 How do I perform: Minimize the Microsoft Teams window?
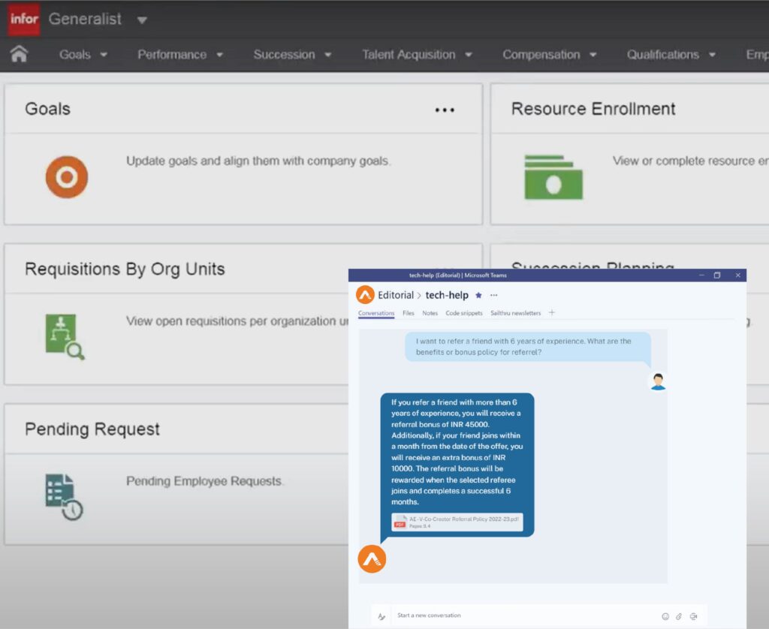[702, 275]
